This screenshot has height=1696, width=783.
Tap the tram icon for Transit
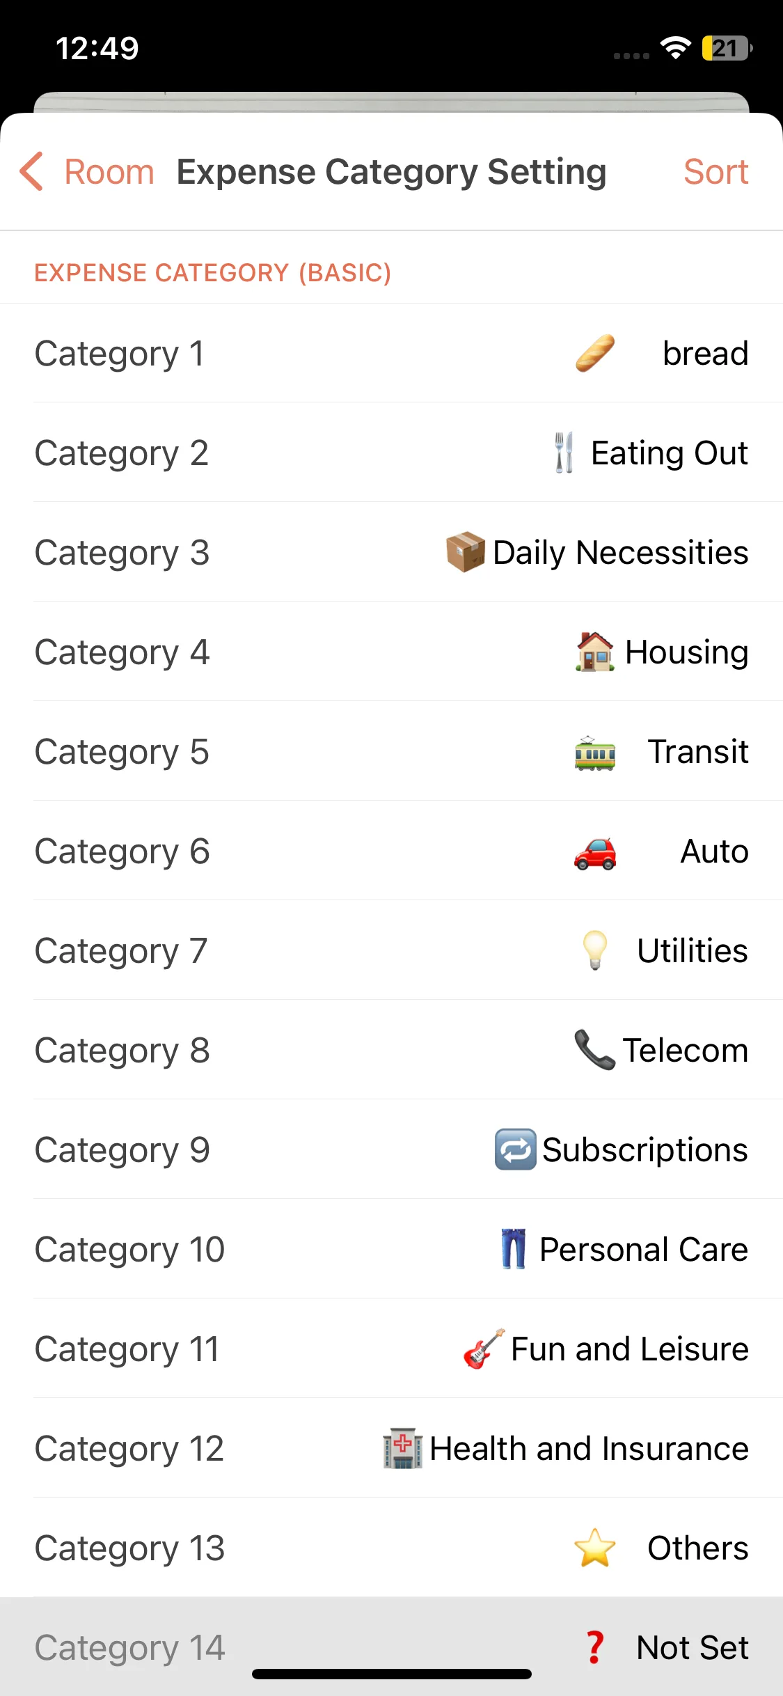(595, 753)
